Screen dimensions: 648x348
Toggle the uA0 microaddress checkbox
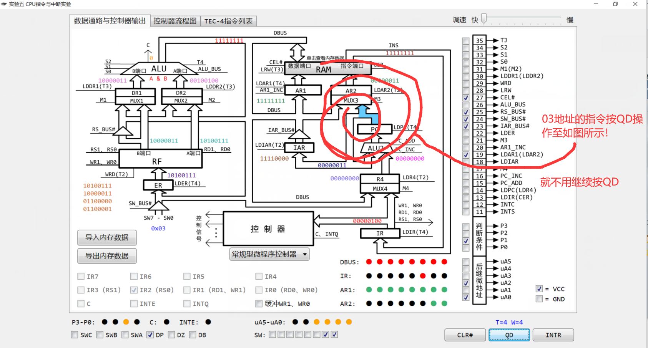click(x=466, y=297)
